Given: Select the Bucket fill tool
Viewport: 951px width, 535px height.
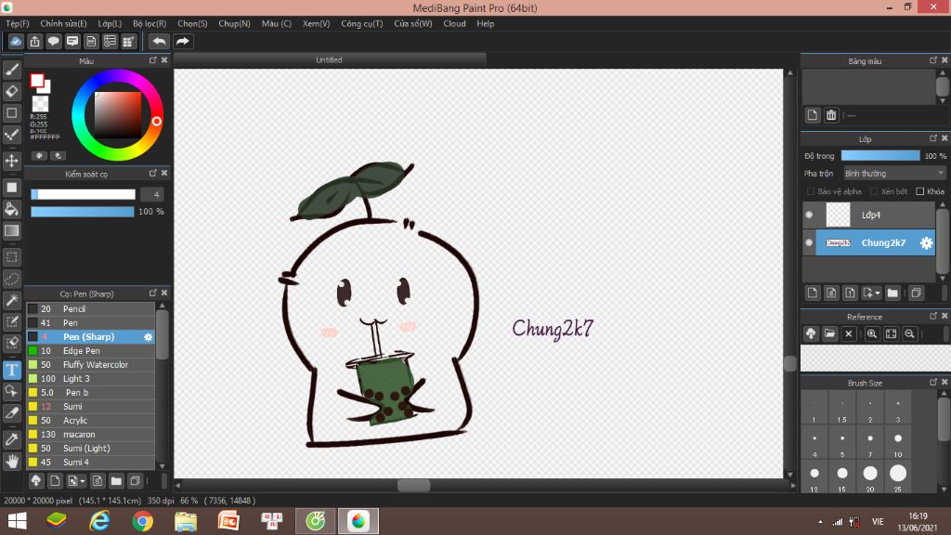Looking at the screenshot, I should pyautogui.click(x=11, y=209).
